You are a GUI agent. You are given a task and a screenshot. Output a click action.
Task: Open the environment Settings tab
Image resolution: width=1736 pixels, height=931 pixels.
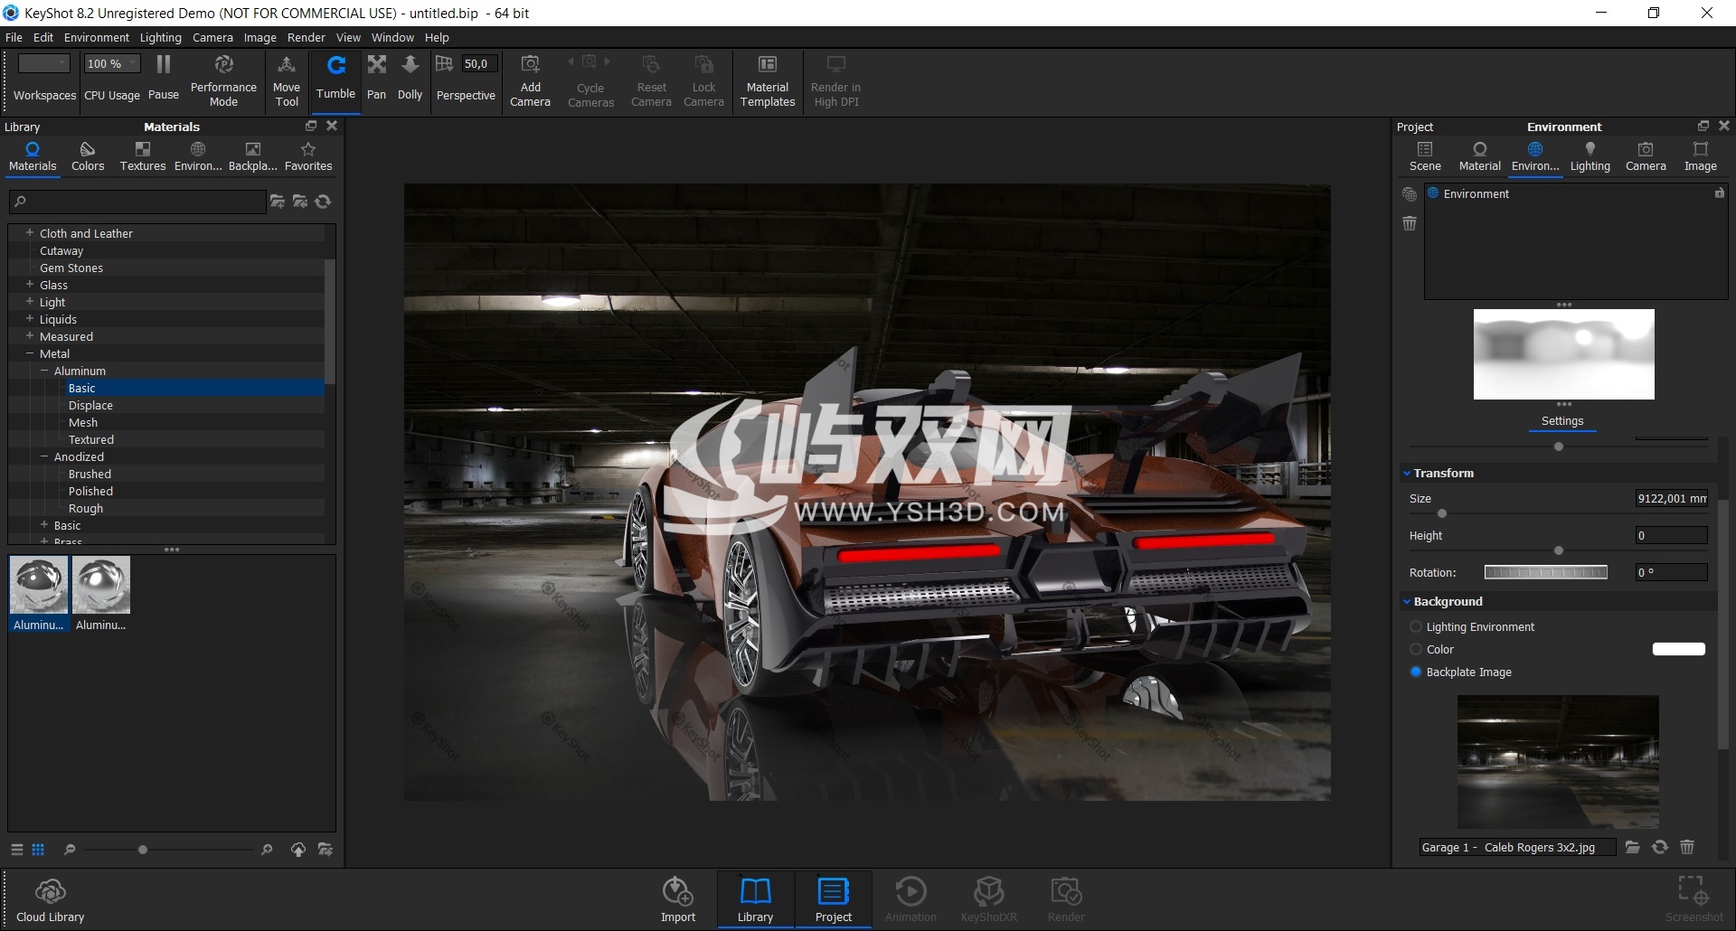click(x=1562, y=421)
